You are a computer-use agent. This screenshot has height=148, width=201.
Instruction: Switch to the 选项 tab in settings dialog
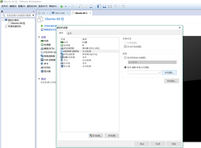pyautogui.click(x=70, y=33)
